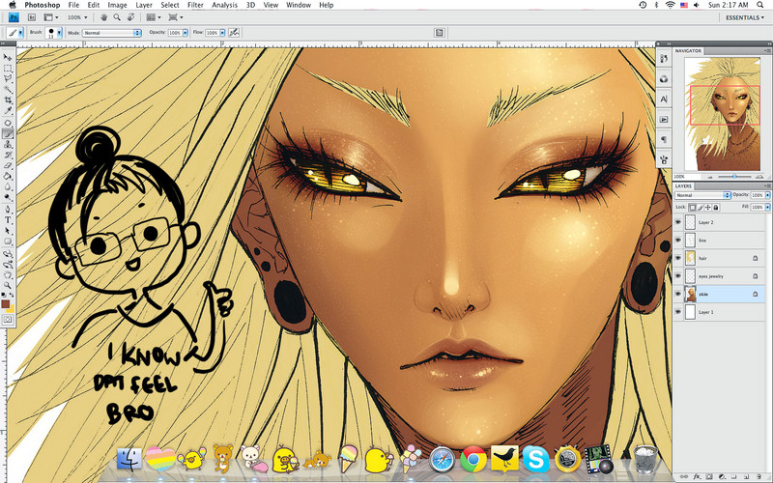This screenshot has width=773, height=483.
Task: Open Google Chrome from the dock
Action: 472,460
